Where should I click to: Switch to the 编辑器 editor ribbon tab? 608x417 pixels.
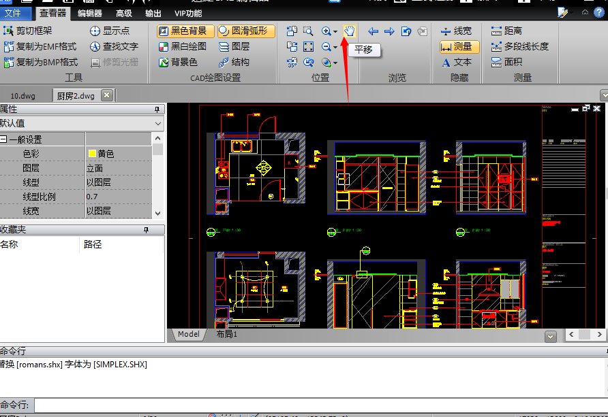[x=90, y=13]
